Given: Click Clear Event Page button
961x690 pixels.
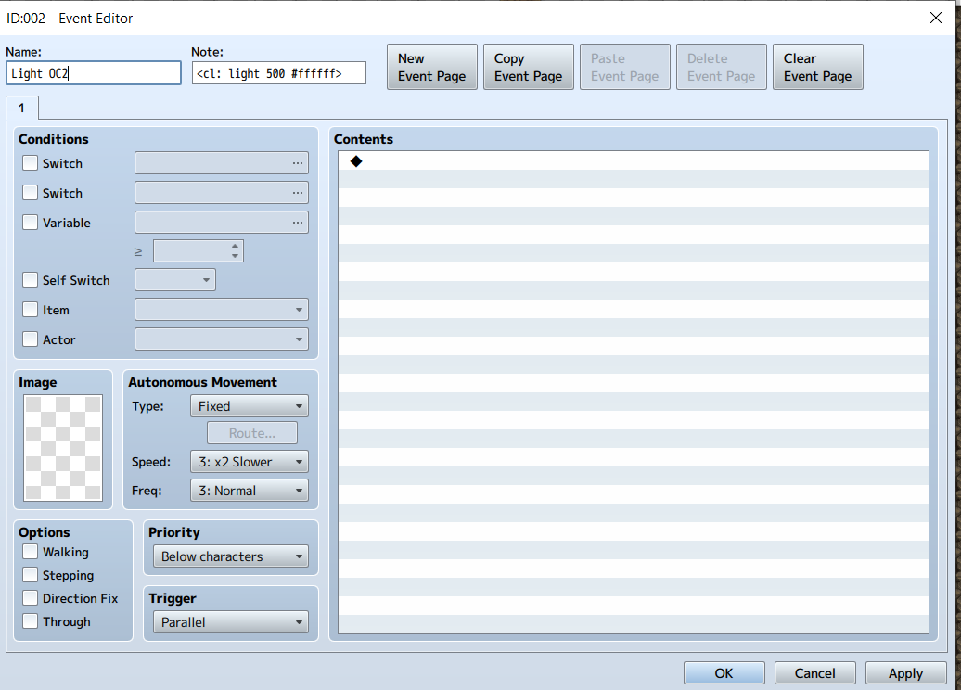Looking at the screenshot, I should click(817, 67).
